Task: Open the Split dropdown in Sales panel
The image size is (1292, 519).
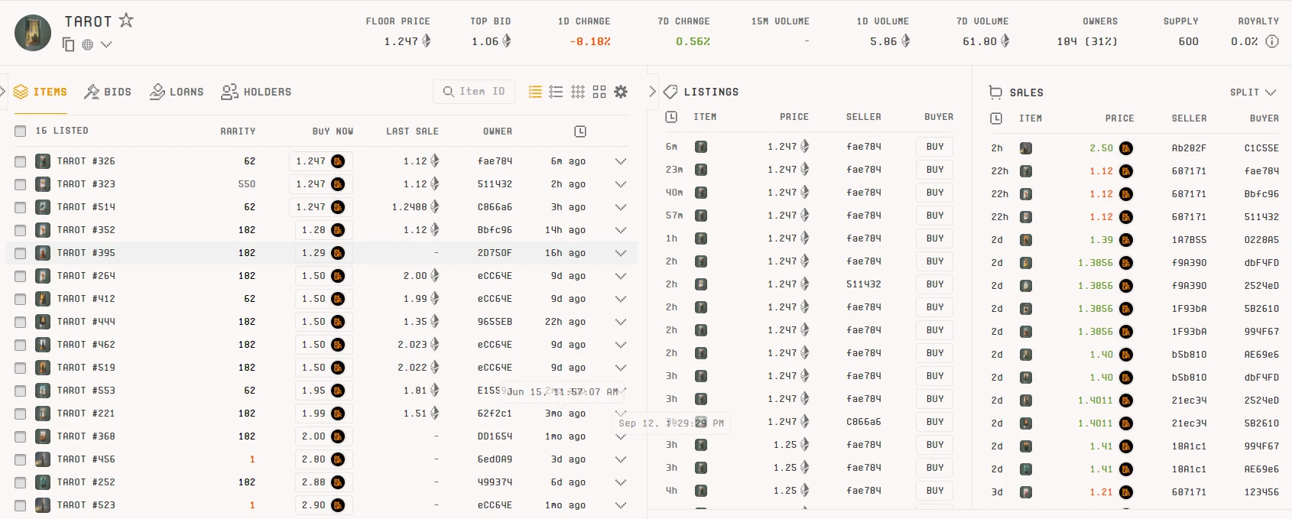Action: pos(1253,92)
